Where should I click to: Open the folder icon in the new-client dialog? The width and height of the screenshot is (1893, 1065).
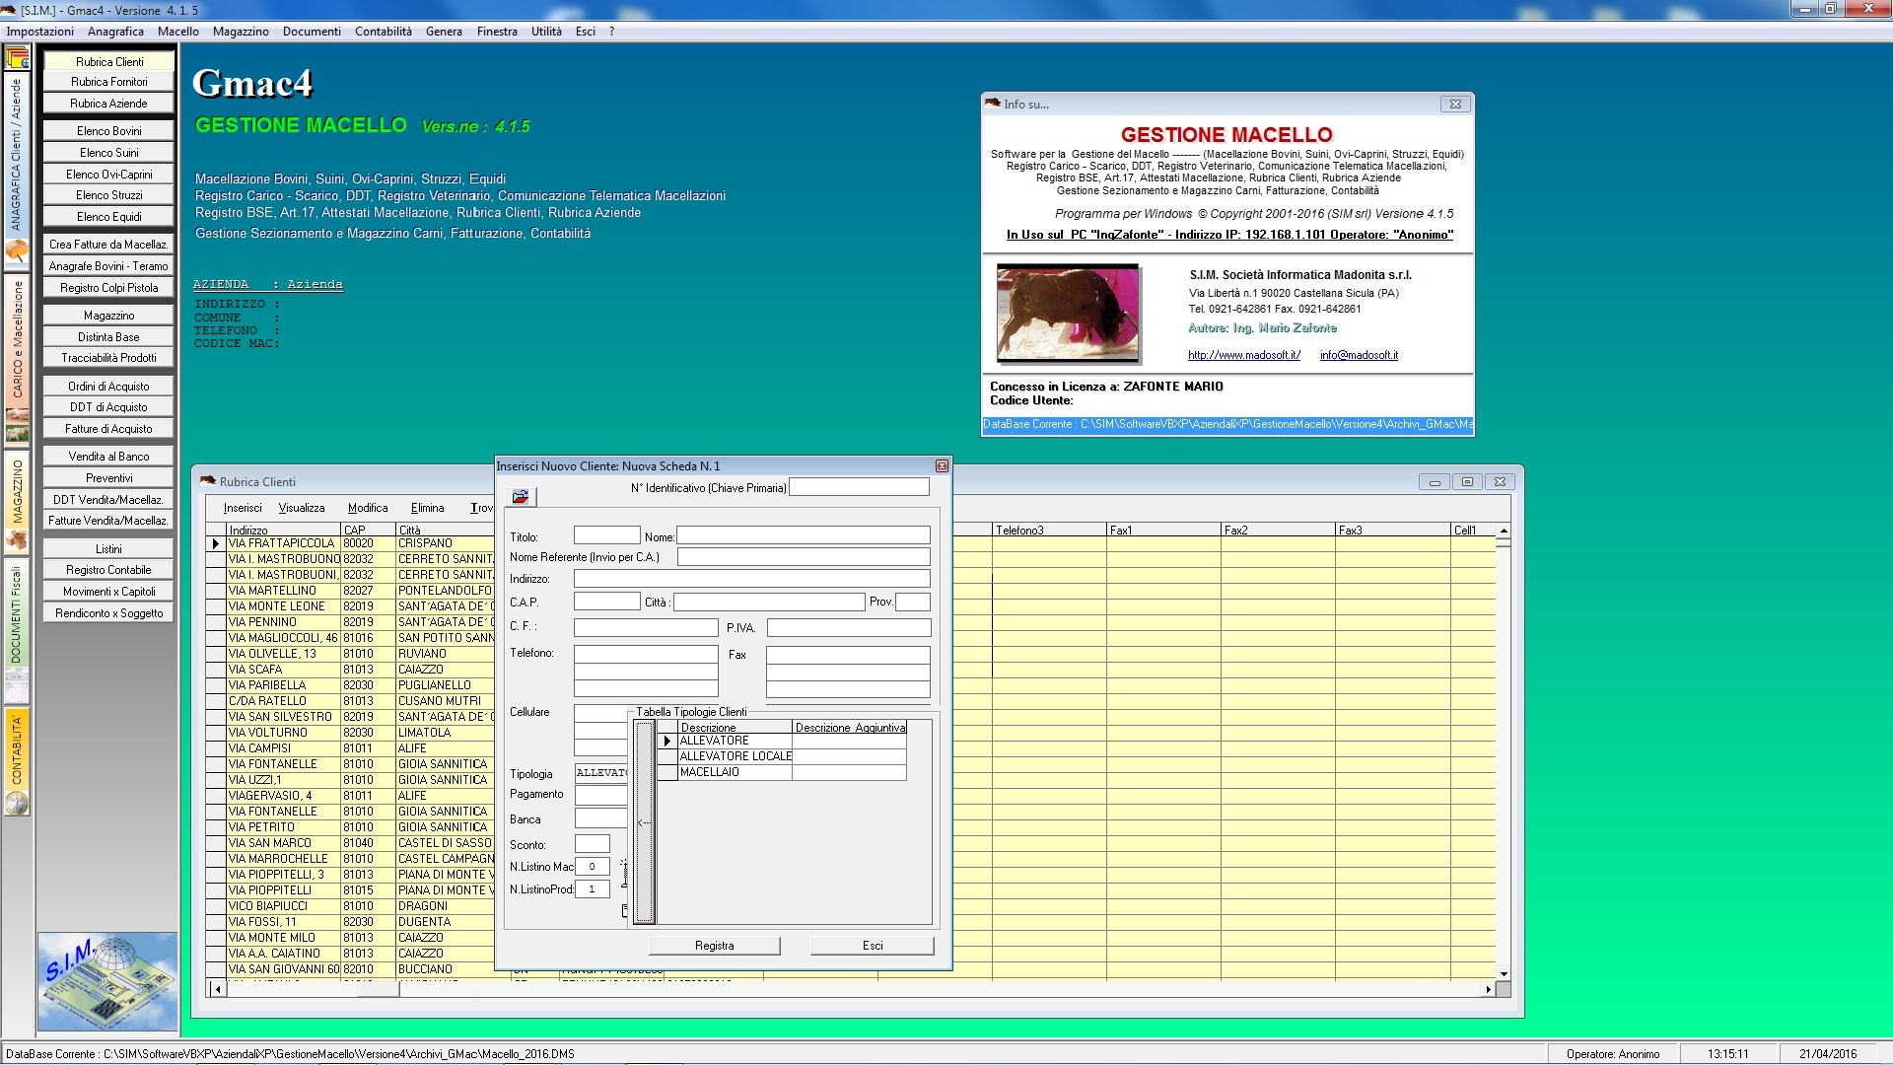[520, 497]
